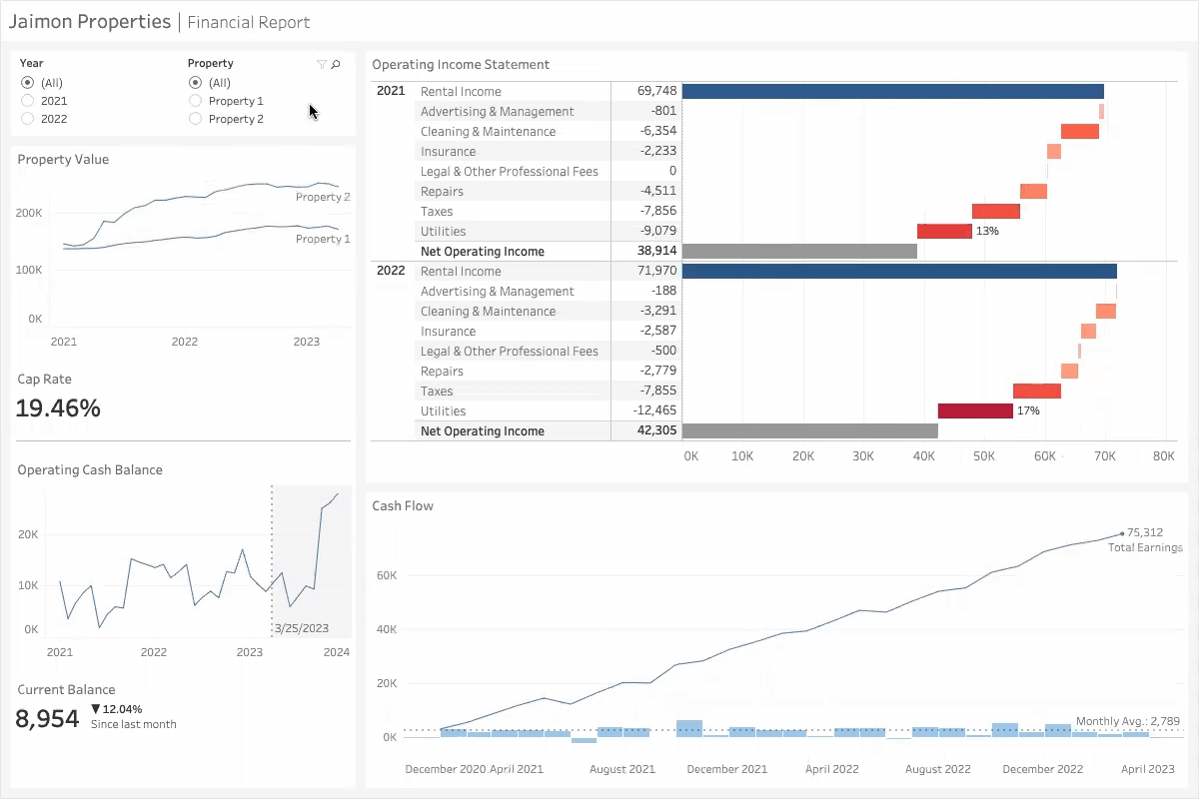Click the 75,312 Total Earnings endpoint marker
Screen dimensions: 1199x799
click(1122, 533)
